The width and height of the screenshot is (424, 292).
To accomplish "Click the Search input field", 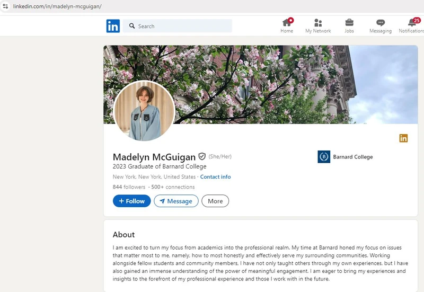I will [x=178, y=26].
